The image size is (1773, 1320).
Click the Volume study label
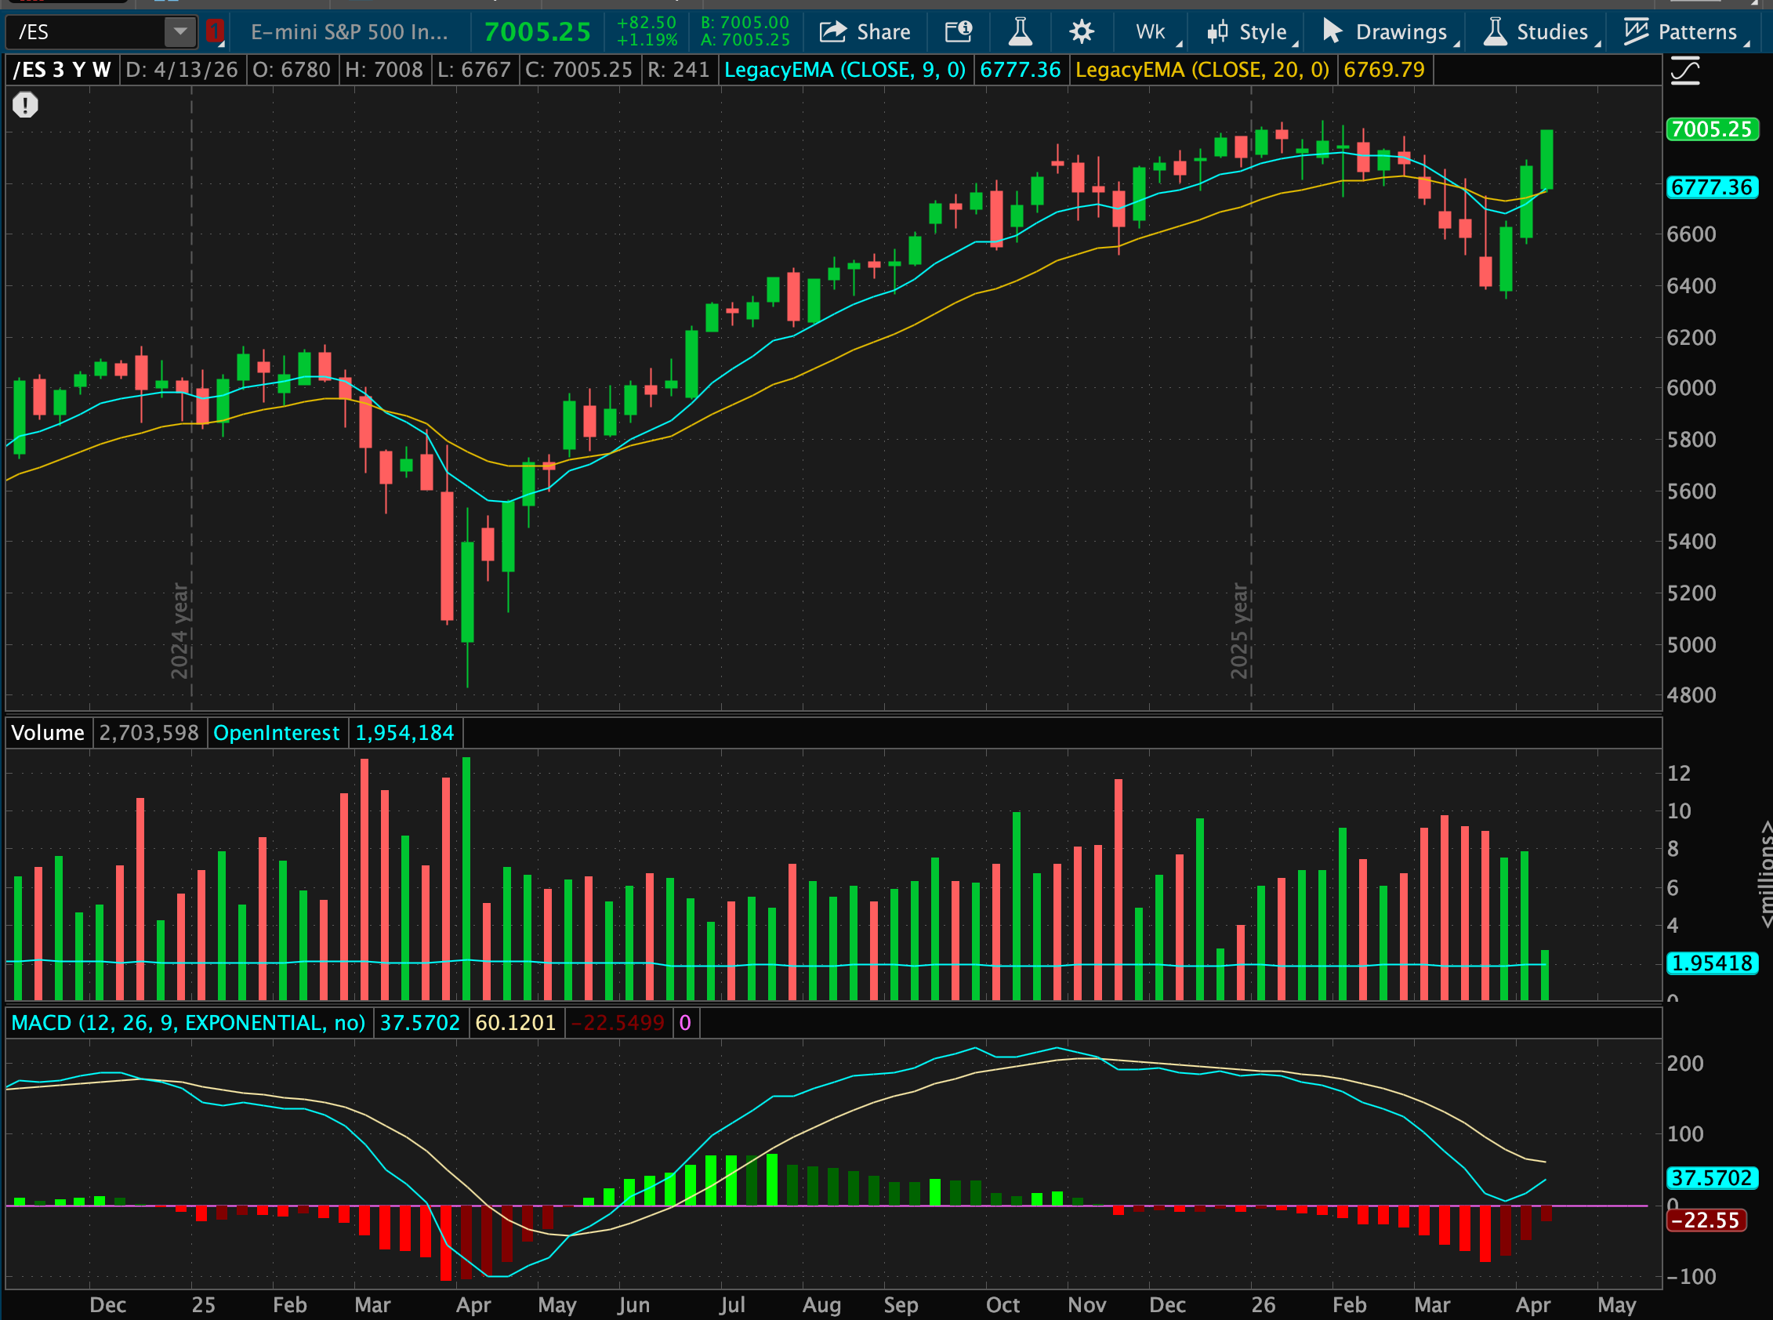coord(48,733)
